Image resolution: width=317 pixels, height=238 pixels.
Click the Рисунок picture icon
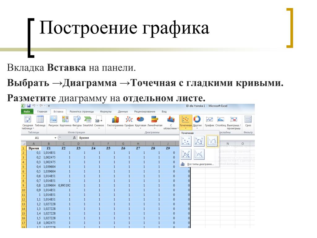53,119
